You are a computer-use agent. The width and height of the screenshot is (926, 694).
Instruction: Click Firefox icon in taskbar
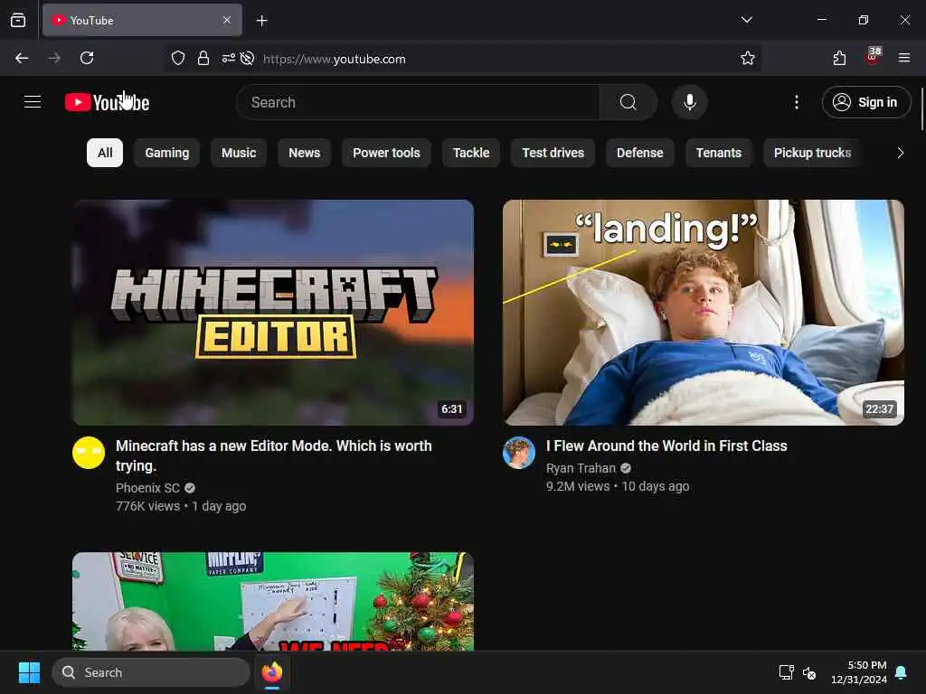[x=272, y=672]
